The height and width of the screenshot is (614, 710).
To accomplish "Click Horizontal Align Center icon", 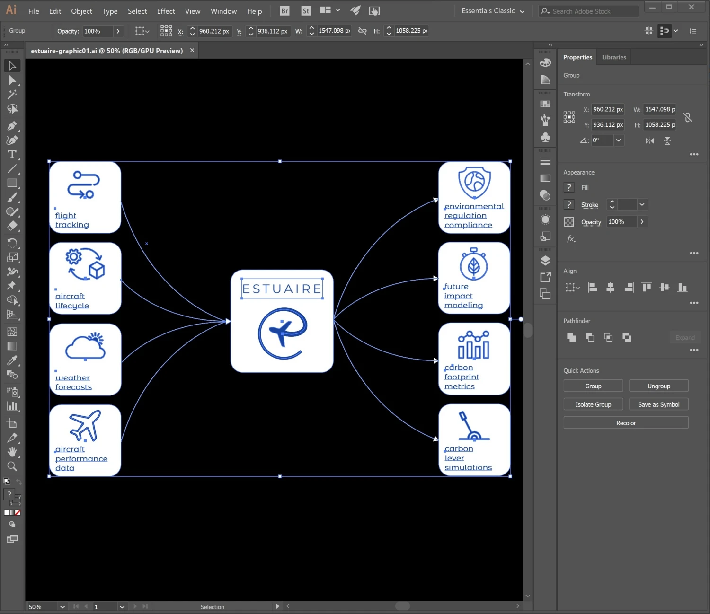I will (611, 287).
